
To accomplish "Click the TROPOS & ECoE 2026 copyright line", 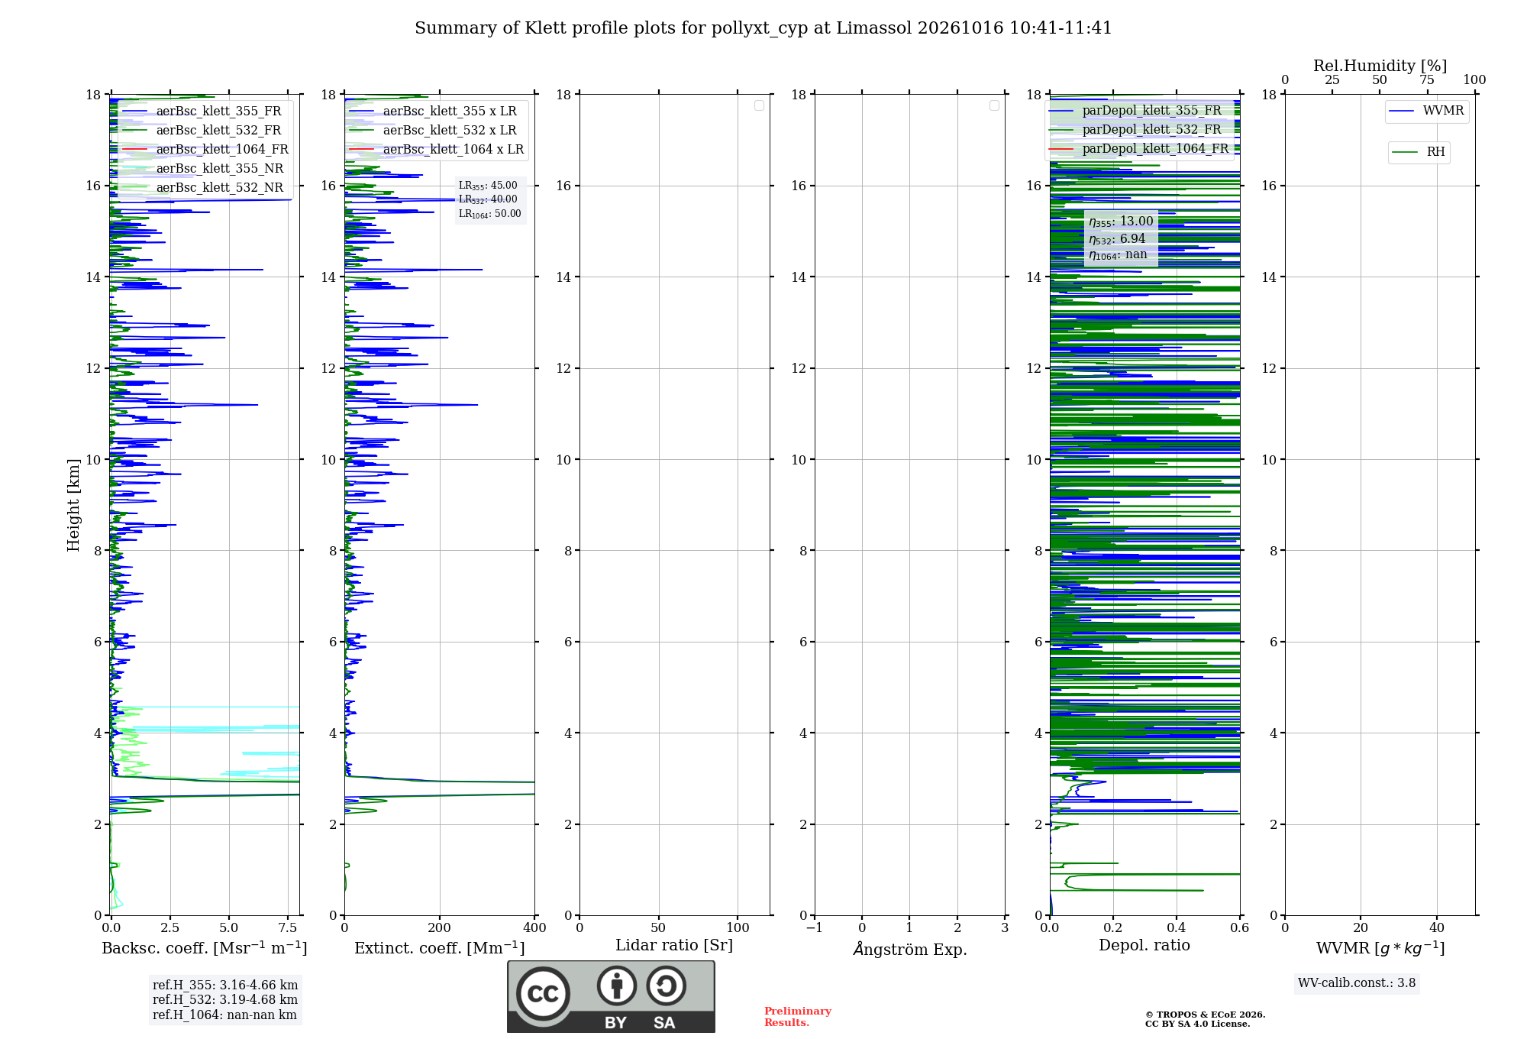I will (1206, 1015).
